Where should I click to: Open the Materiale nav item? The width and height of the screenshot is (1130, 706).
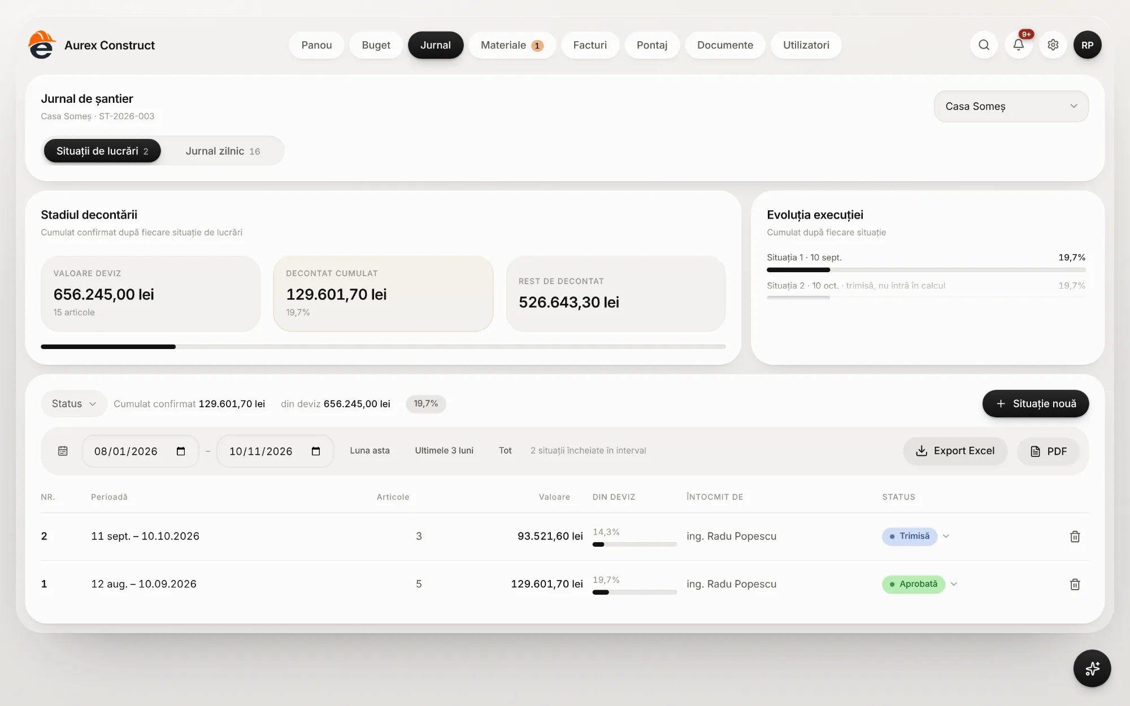click(x=512, y=45)
